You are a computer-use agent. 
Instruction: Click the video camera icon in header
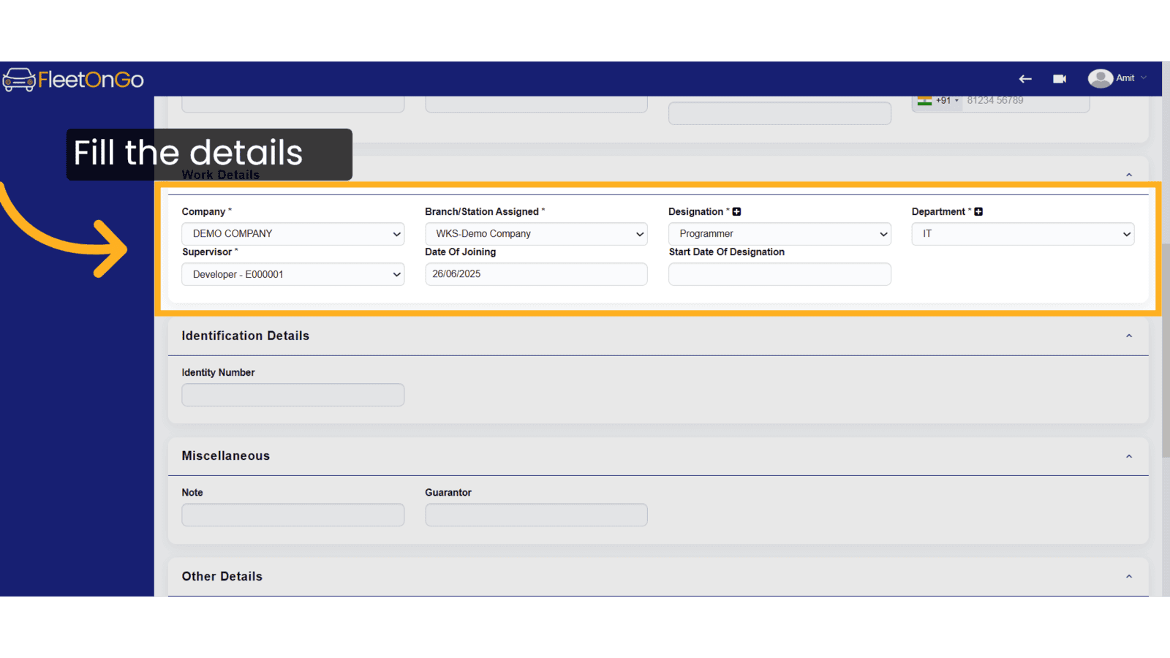[x=1060, y=79]
